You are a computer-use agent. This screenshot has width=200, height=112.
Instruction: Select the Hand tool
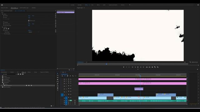57,88
